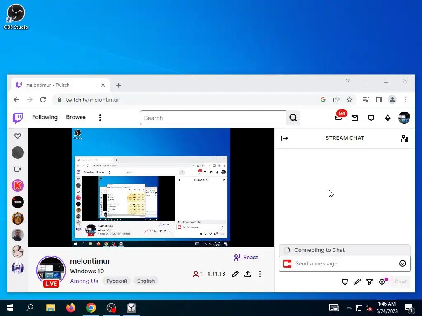This screenshot has width=422, height=316.
Task: Open the taskbar clock showing 1:46 AM
Action: 387,308
